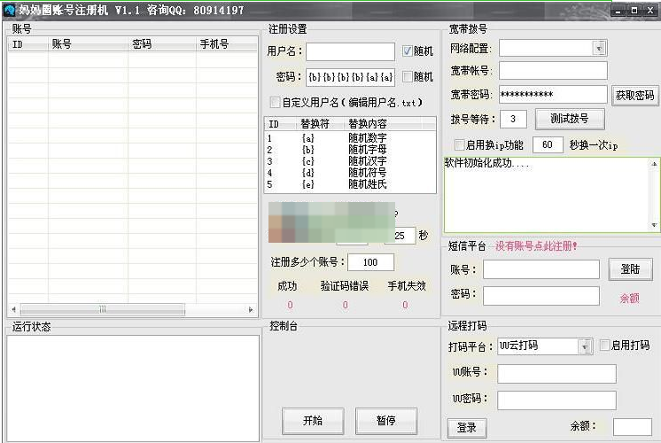This screenshot has width=661, height=443.
Task: Check the 随机 box beside the 密码 field
Action: point(408,77)
